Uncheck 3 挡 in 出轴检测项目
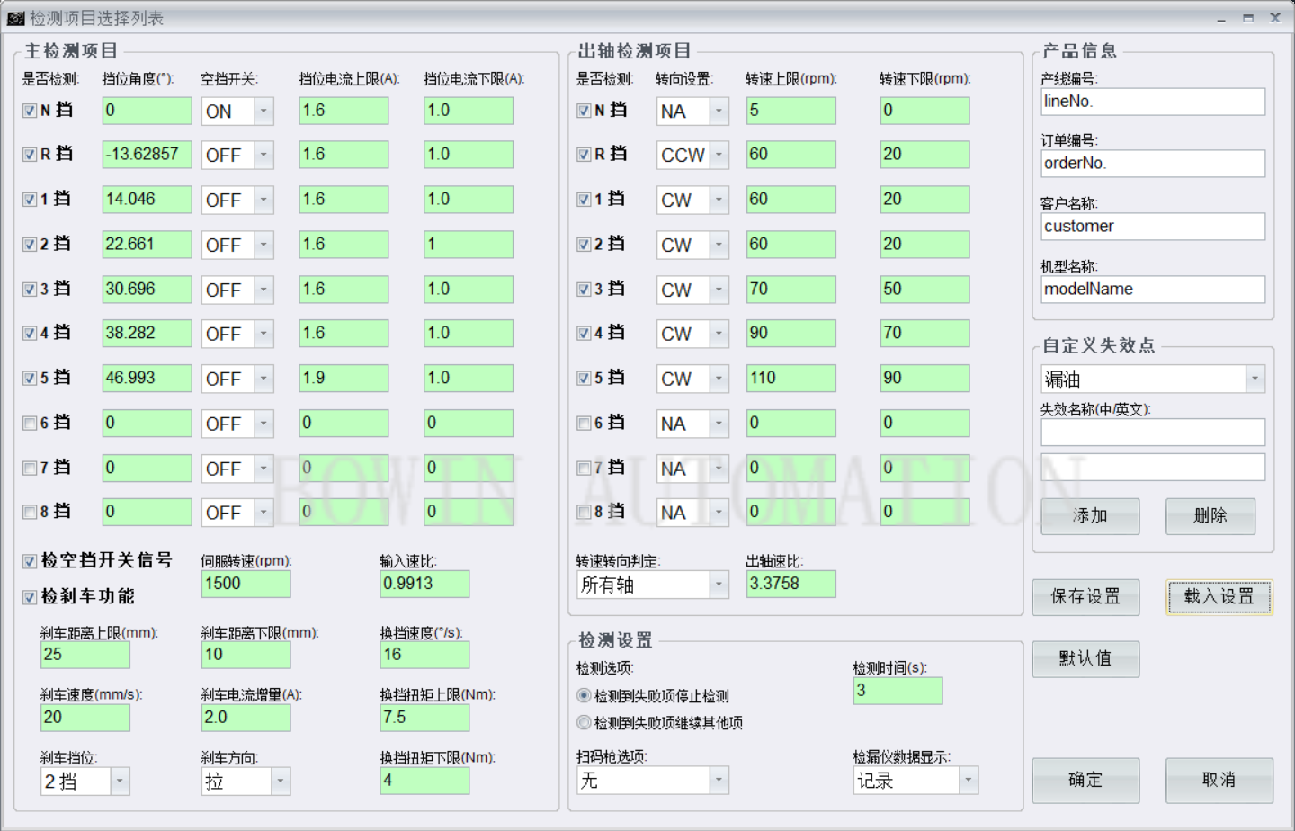Screen dimensions: 1295x831 coord(584,290)
